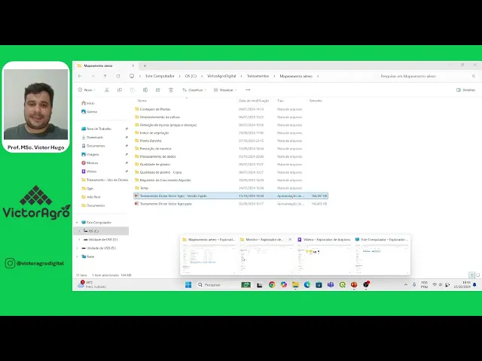The image size is (482, 361).
Task: Sort by the Nome column header
Action: (x=142, y=101)
